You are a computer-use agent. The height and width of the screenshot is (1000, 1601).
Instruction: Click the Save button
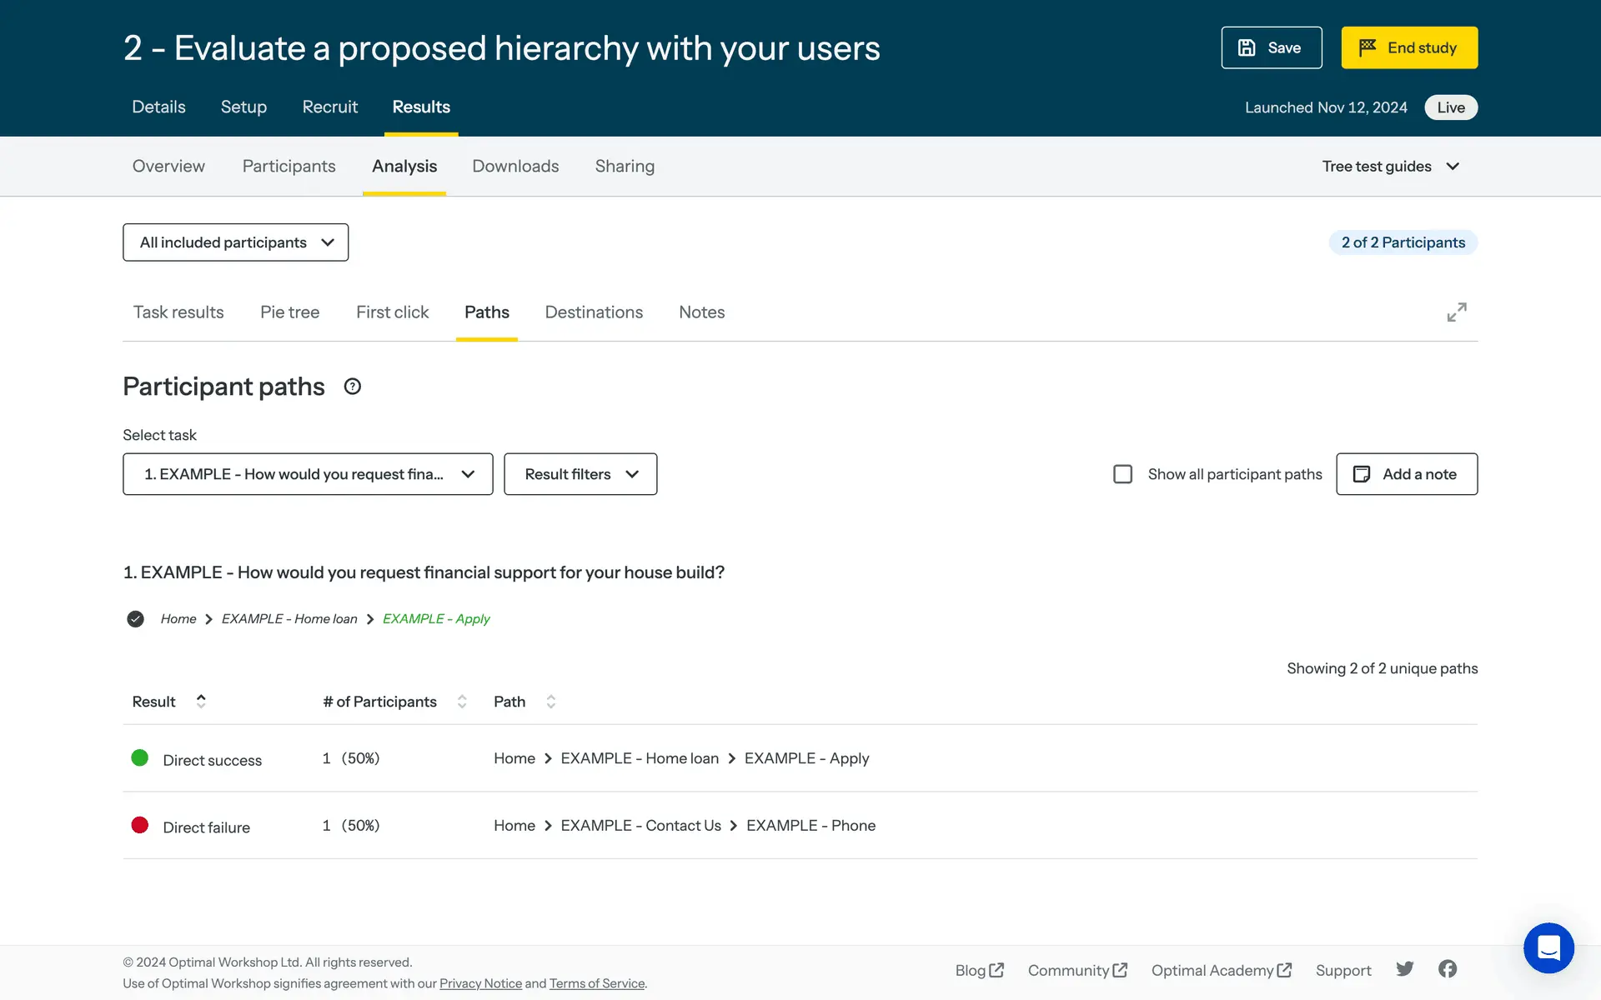click(1271, 48)
